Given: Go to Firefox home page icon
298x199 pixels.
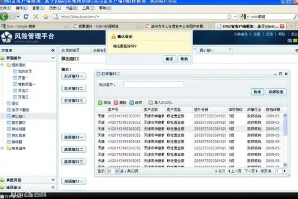Looking at the screenshot, I should click(x=46, y=17).
